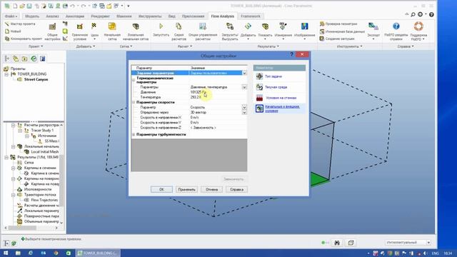457x257 pixels.
Task: Open FloEFD разделы справки
Action: (396, 31)
